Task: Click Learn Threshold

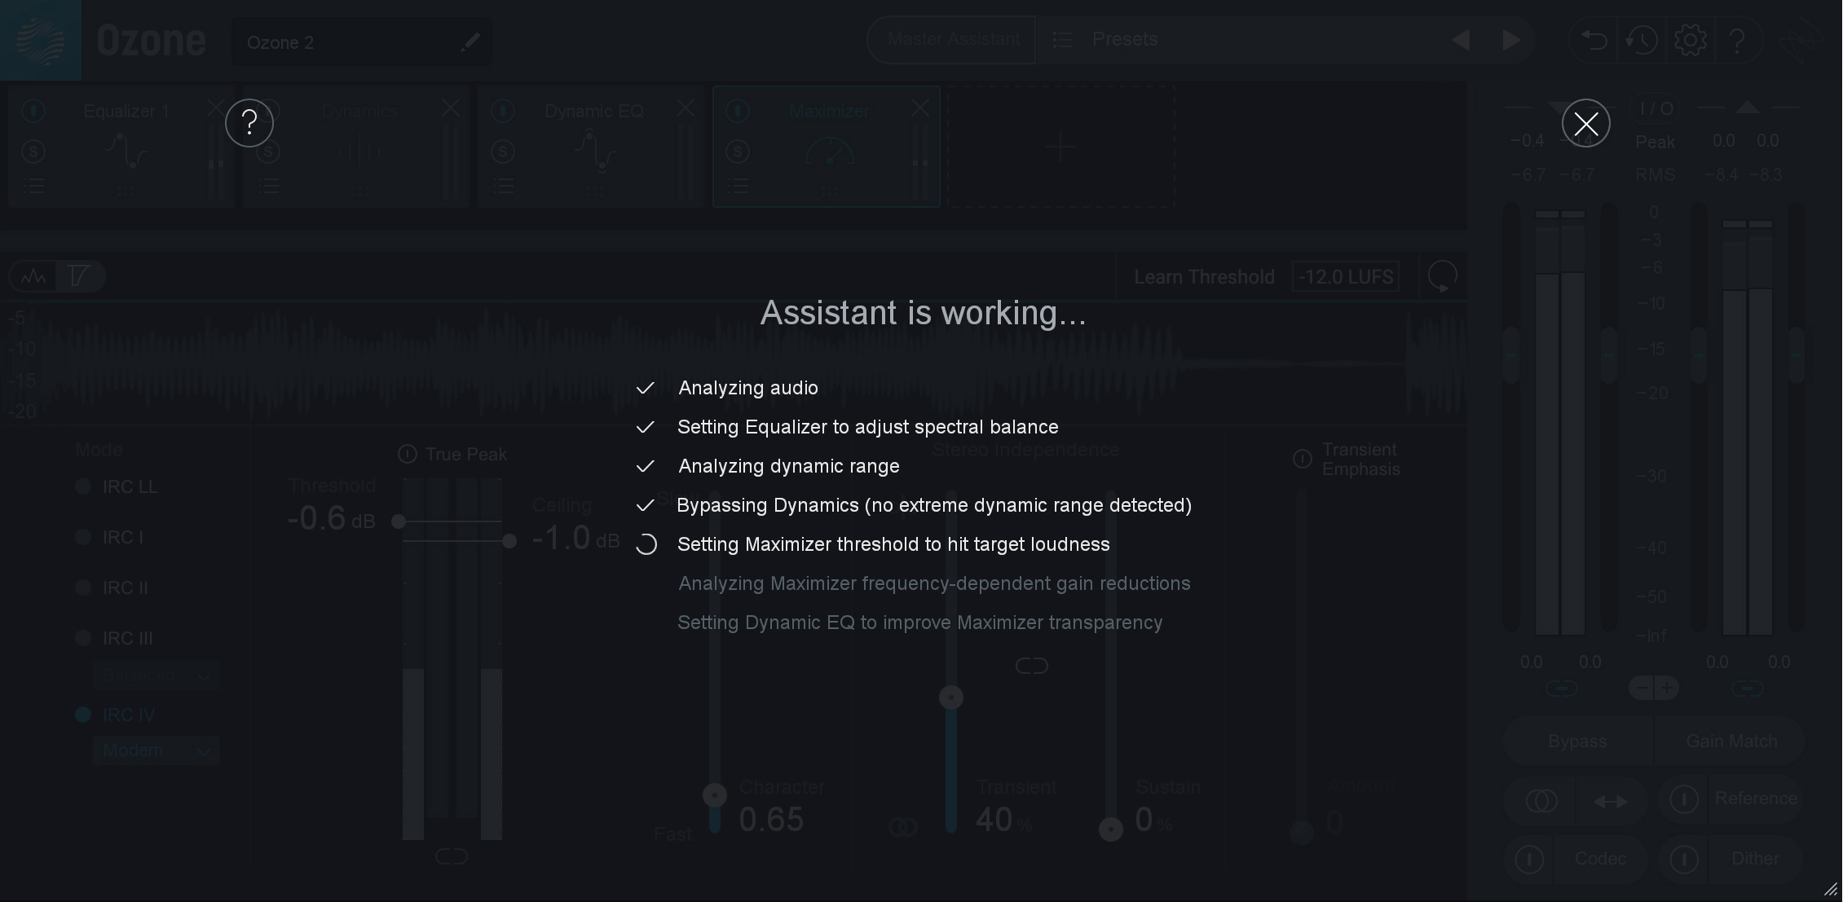Action: pyautogui.click(x=1204, y=277)
